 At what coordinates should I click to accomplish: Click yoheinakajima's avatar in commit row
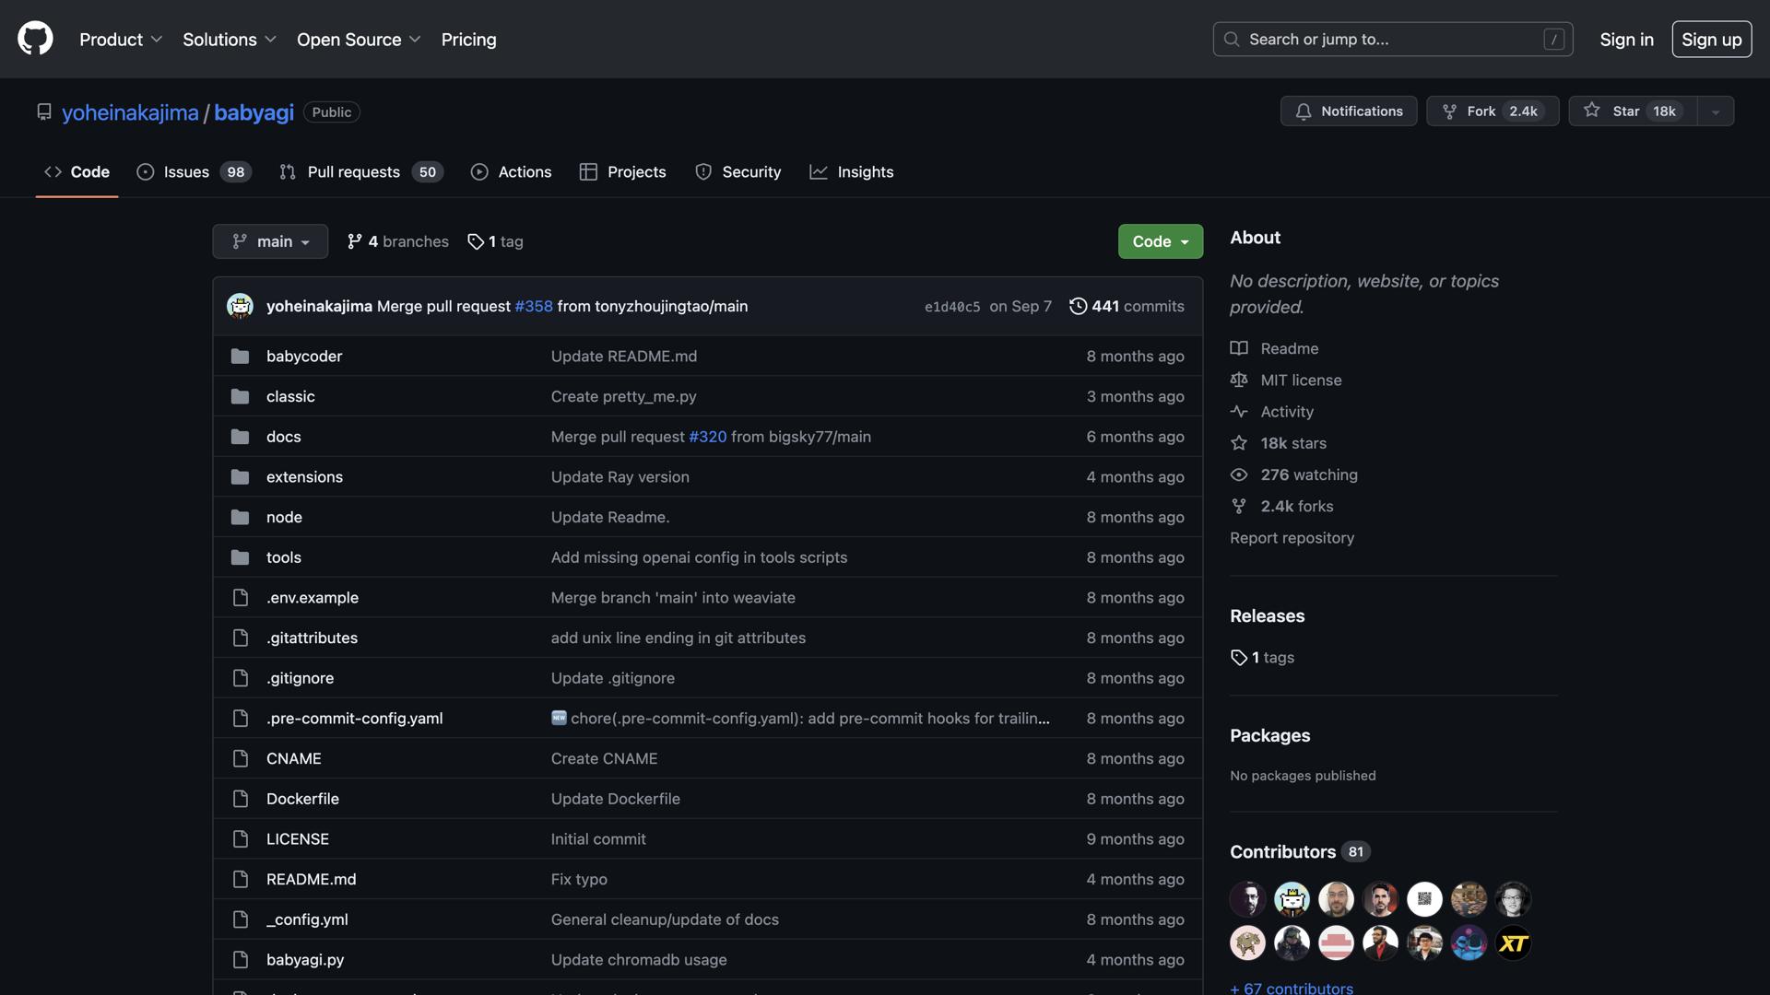tap(240, 306)
